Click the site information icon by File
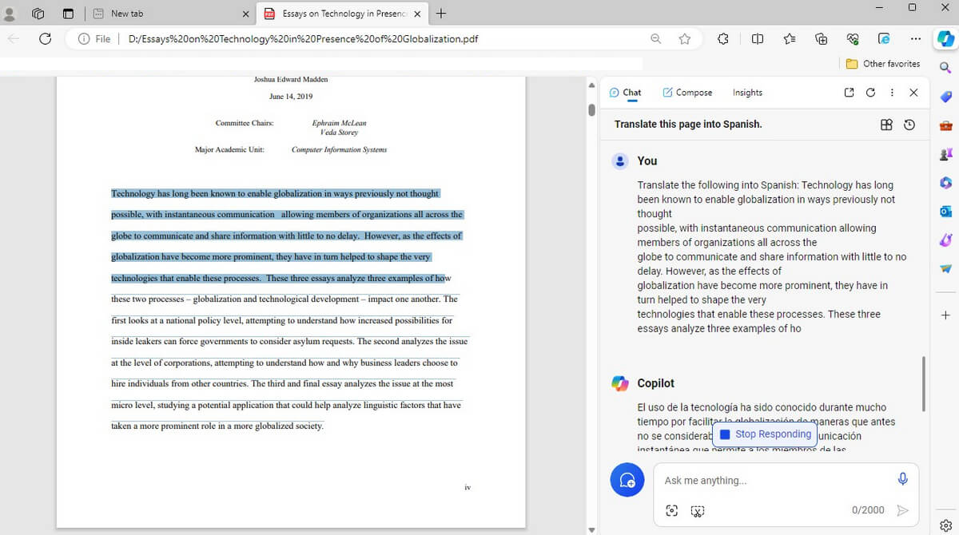Image resolution: width=959 pixels, height=535 pixels. click(x=84, y=38)
